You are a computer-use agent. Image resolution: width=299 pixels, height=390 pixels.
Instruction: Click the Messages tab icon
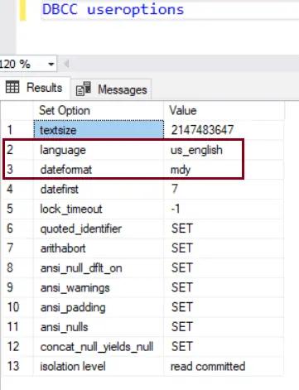tap(84, 89)
